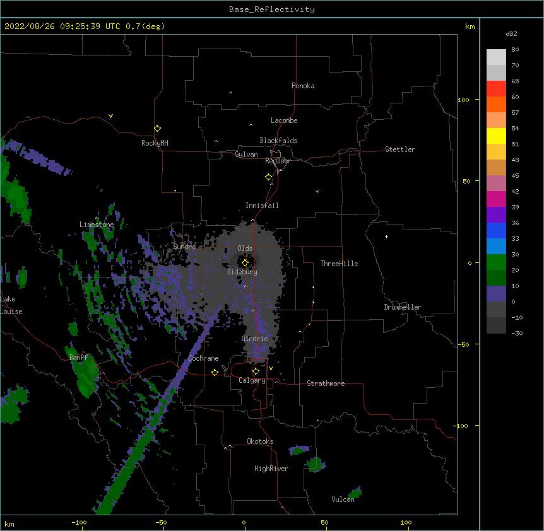Click the Lake Louise label
This screenshot has height=531, width=544.
click(x=11, y=305)
